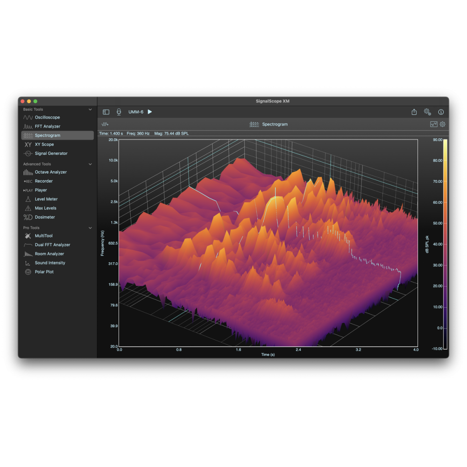Image resolution: width=467 pixels, height=467 pixels.
Task: Click the Oscilloscope waveform icon in sidebar
Action: 28,118
